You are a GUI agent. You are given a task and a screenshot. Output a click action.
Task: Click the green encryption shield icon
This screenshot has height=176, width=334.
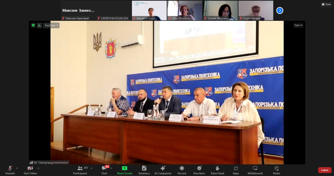click(x=33, y=25)
